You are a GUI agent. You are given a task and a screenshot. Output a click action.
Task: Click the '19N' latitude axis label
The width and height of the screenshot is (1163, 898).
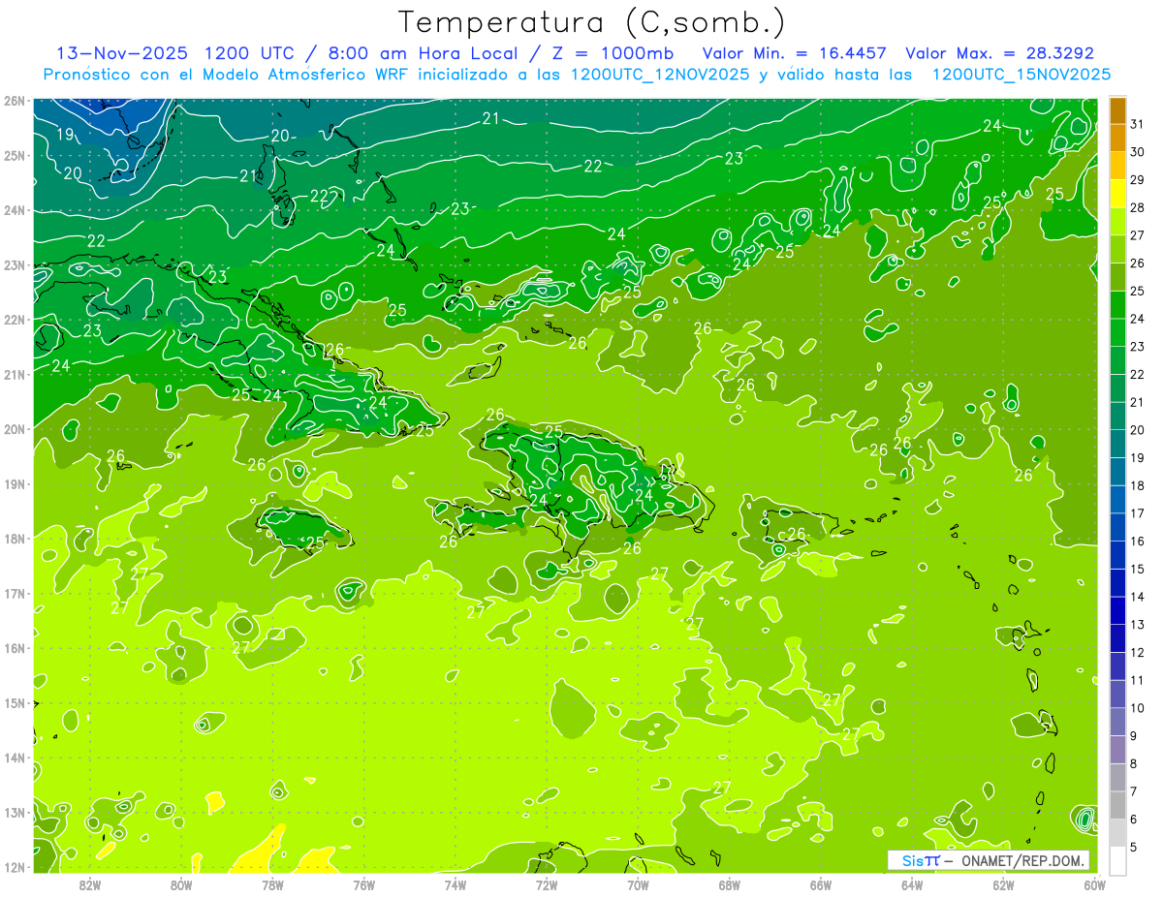(x=15, y=484)
